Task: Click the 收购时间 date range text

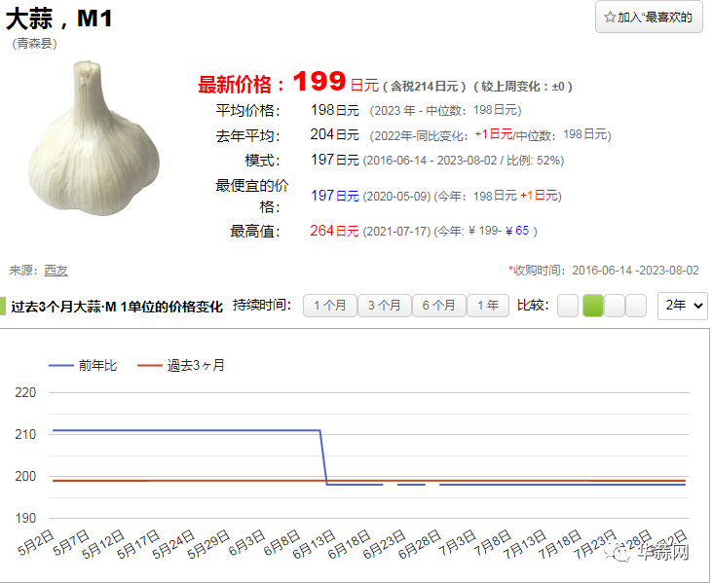Action: (604, 271)
